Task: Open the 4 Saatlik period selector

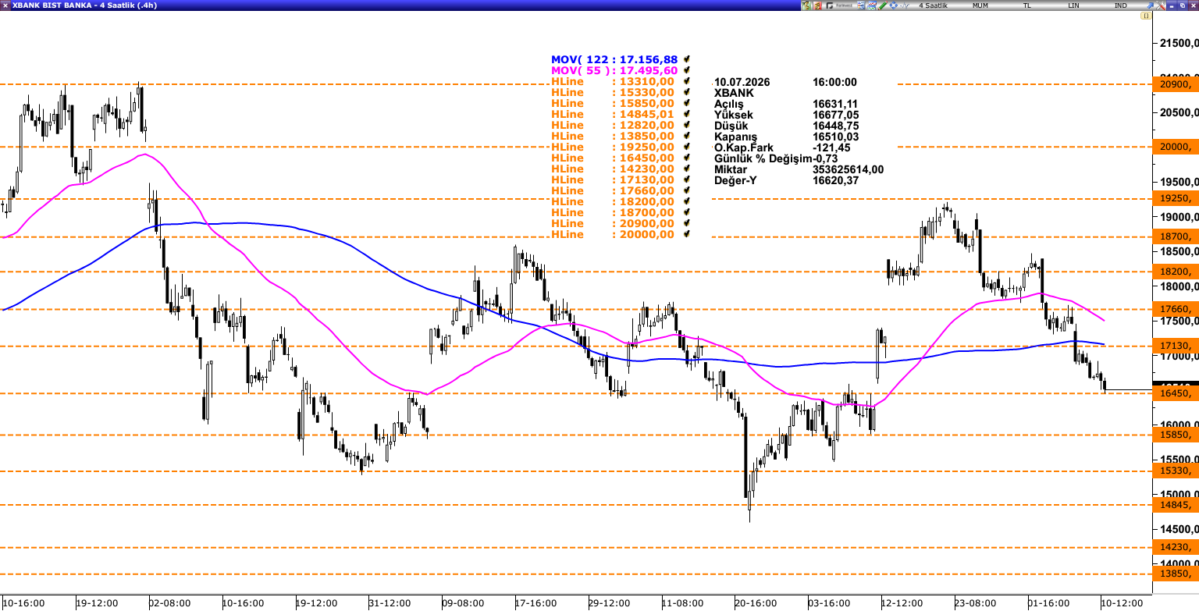Action: 934,5
